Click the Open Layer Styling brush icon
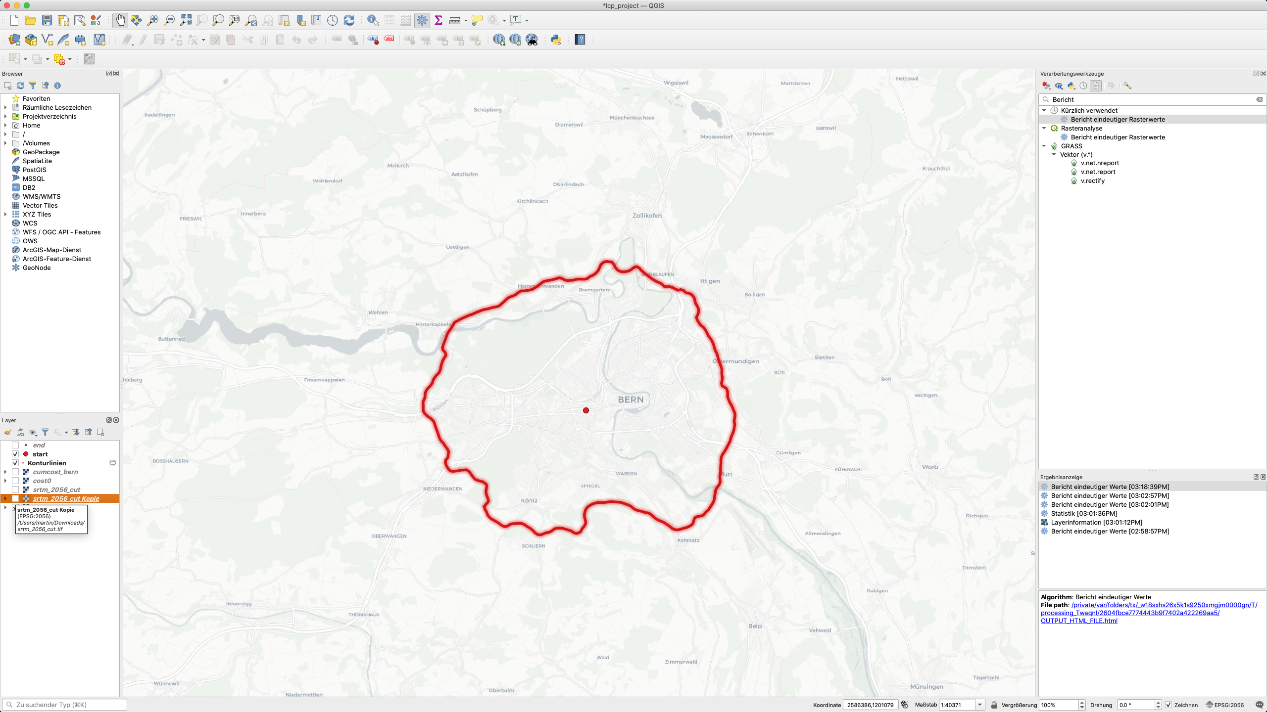 click(x=8, y=432)
